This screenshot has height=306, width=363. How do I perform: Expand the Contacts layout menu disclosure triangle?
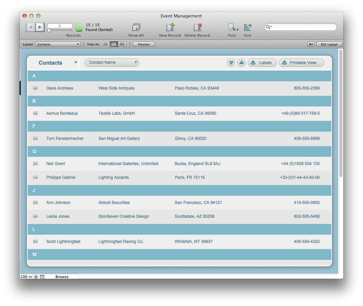click(x=76, y=63)
